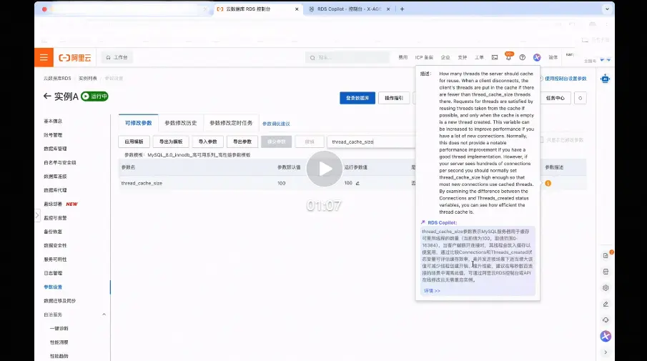This screenshot has height=361, width=647.
Task: Click the thread_cache_size parameter name cell
Action: pyautogui.click(x=142, y=183)
